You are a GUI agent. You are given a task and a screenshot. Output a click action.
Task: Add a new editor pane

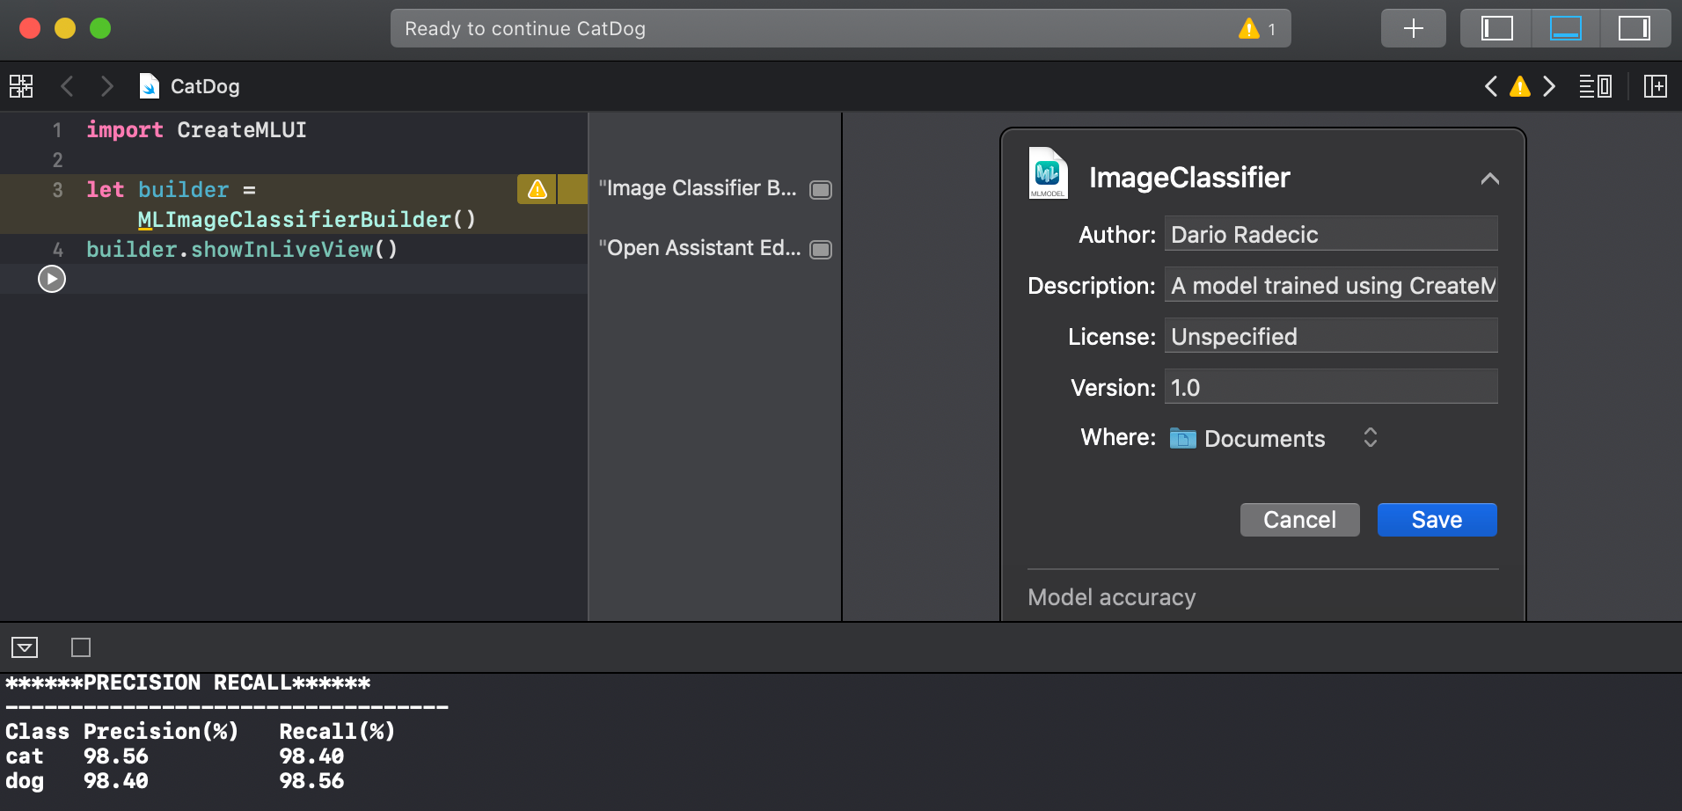(1655, 86)
